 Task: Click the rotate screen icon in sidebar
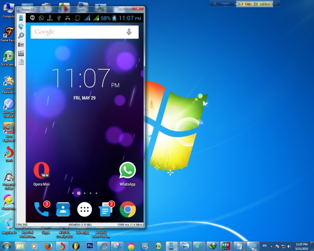coord(21,26)
